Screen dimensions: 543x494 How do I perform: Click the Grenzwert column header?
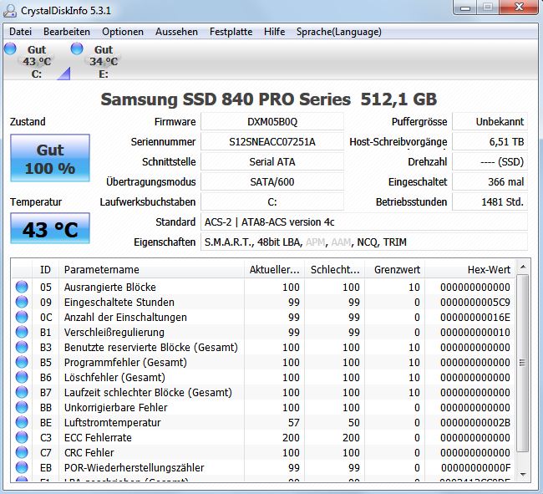pos(395,269)
